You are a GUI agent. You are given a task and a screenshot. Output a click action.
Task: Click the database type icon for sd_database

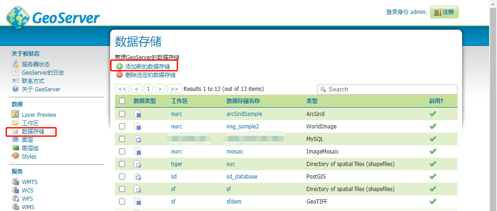(x=137, y=177)
